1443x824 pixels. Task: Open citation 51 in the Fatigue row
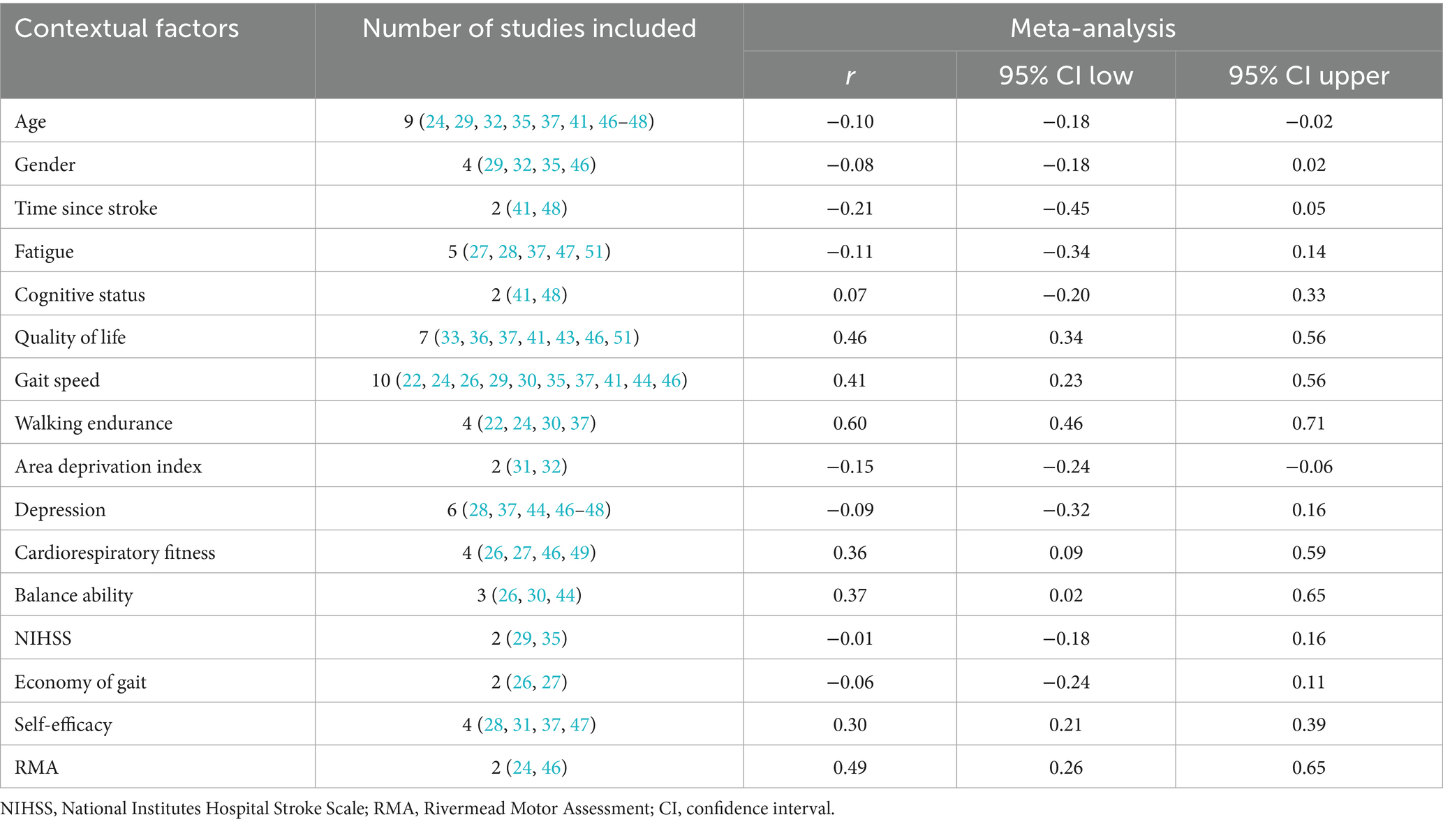point(594,252)
